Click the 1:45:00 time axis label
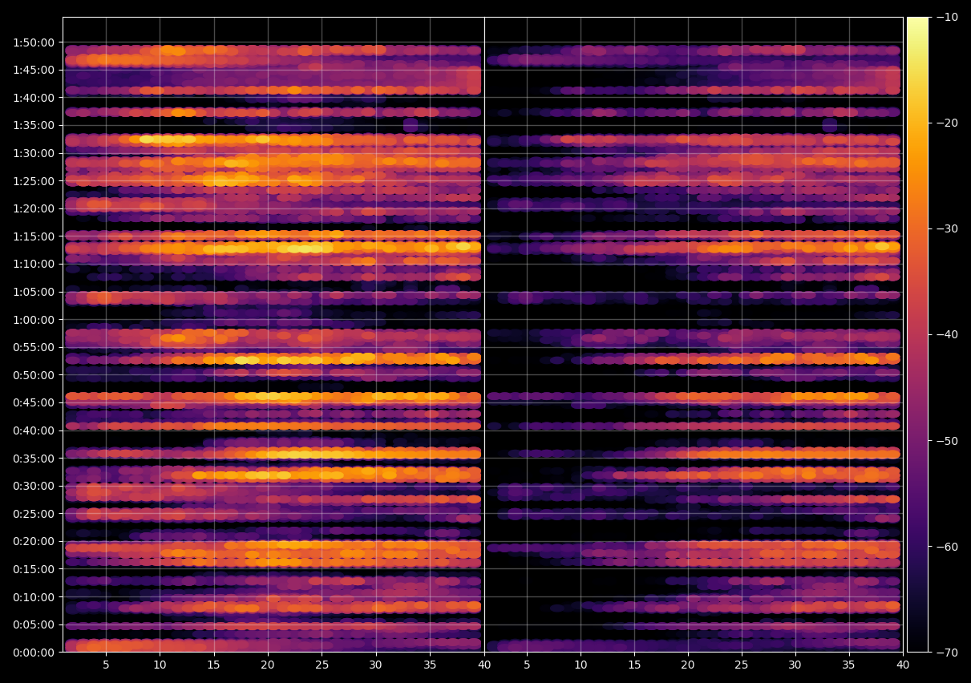The height and width of the screenshot is (683, 971). point(34,70)
